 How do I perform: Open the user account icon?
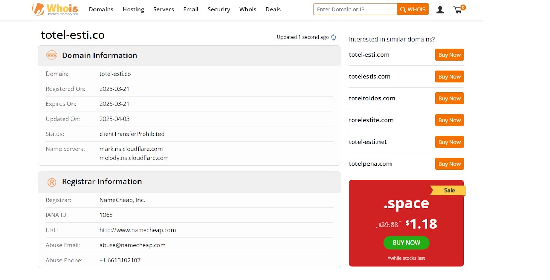tap(440, 10)
